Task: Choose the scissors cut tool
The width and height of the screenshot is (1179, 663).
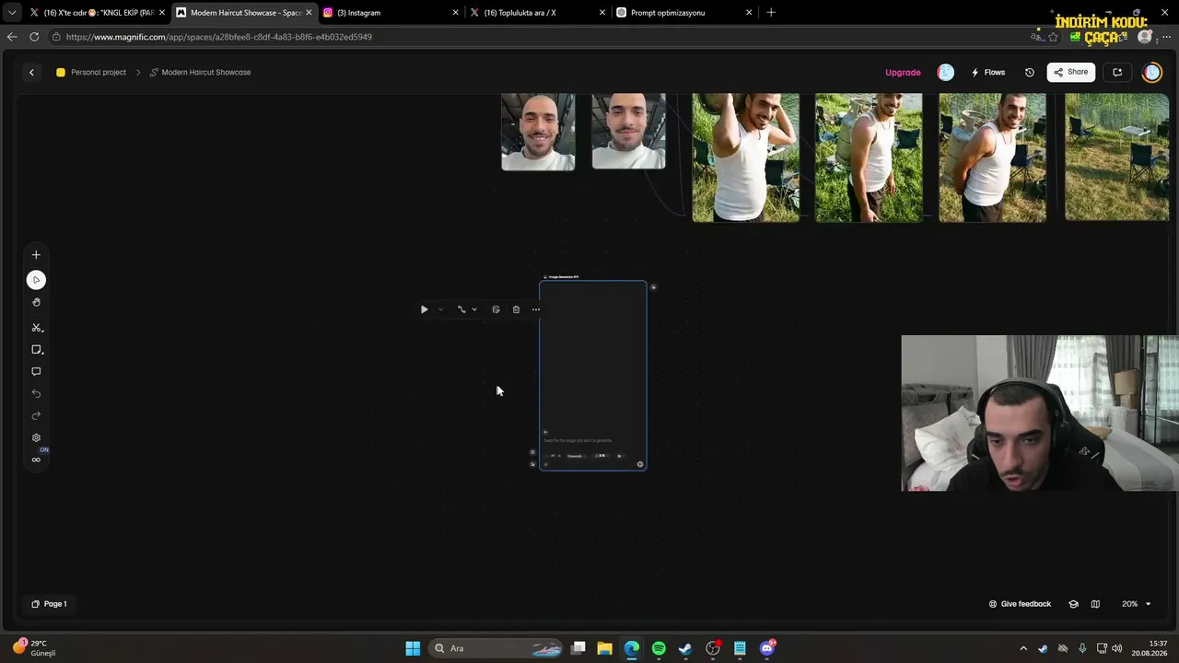Action: [36, 328]
